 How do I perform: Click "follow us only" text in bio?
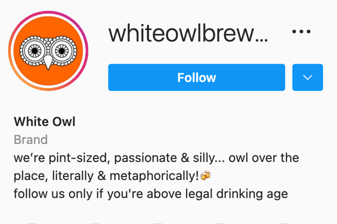coord(53,194)
